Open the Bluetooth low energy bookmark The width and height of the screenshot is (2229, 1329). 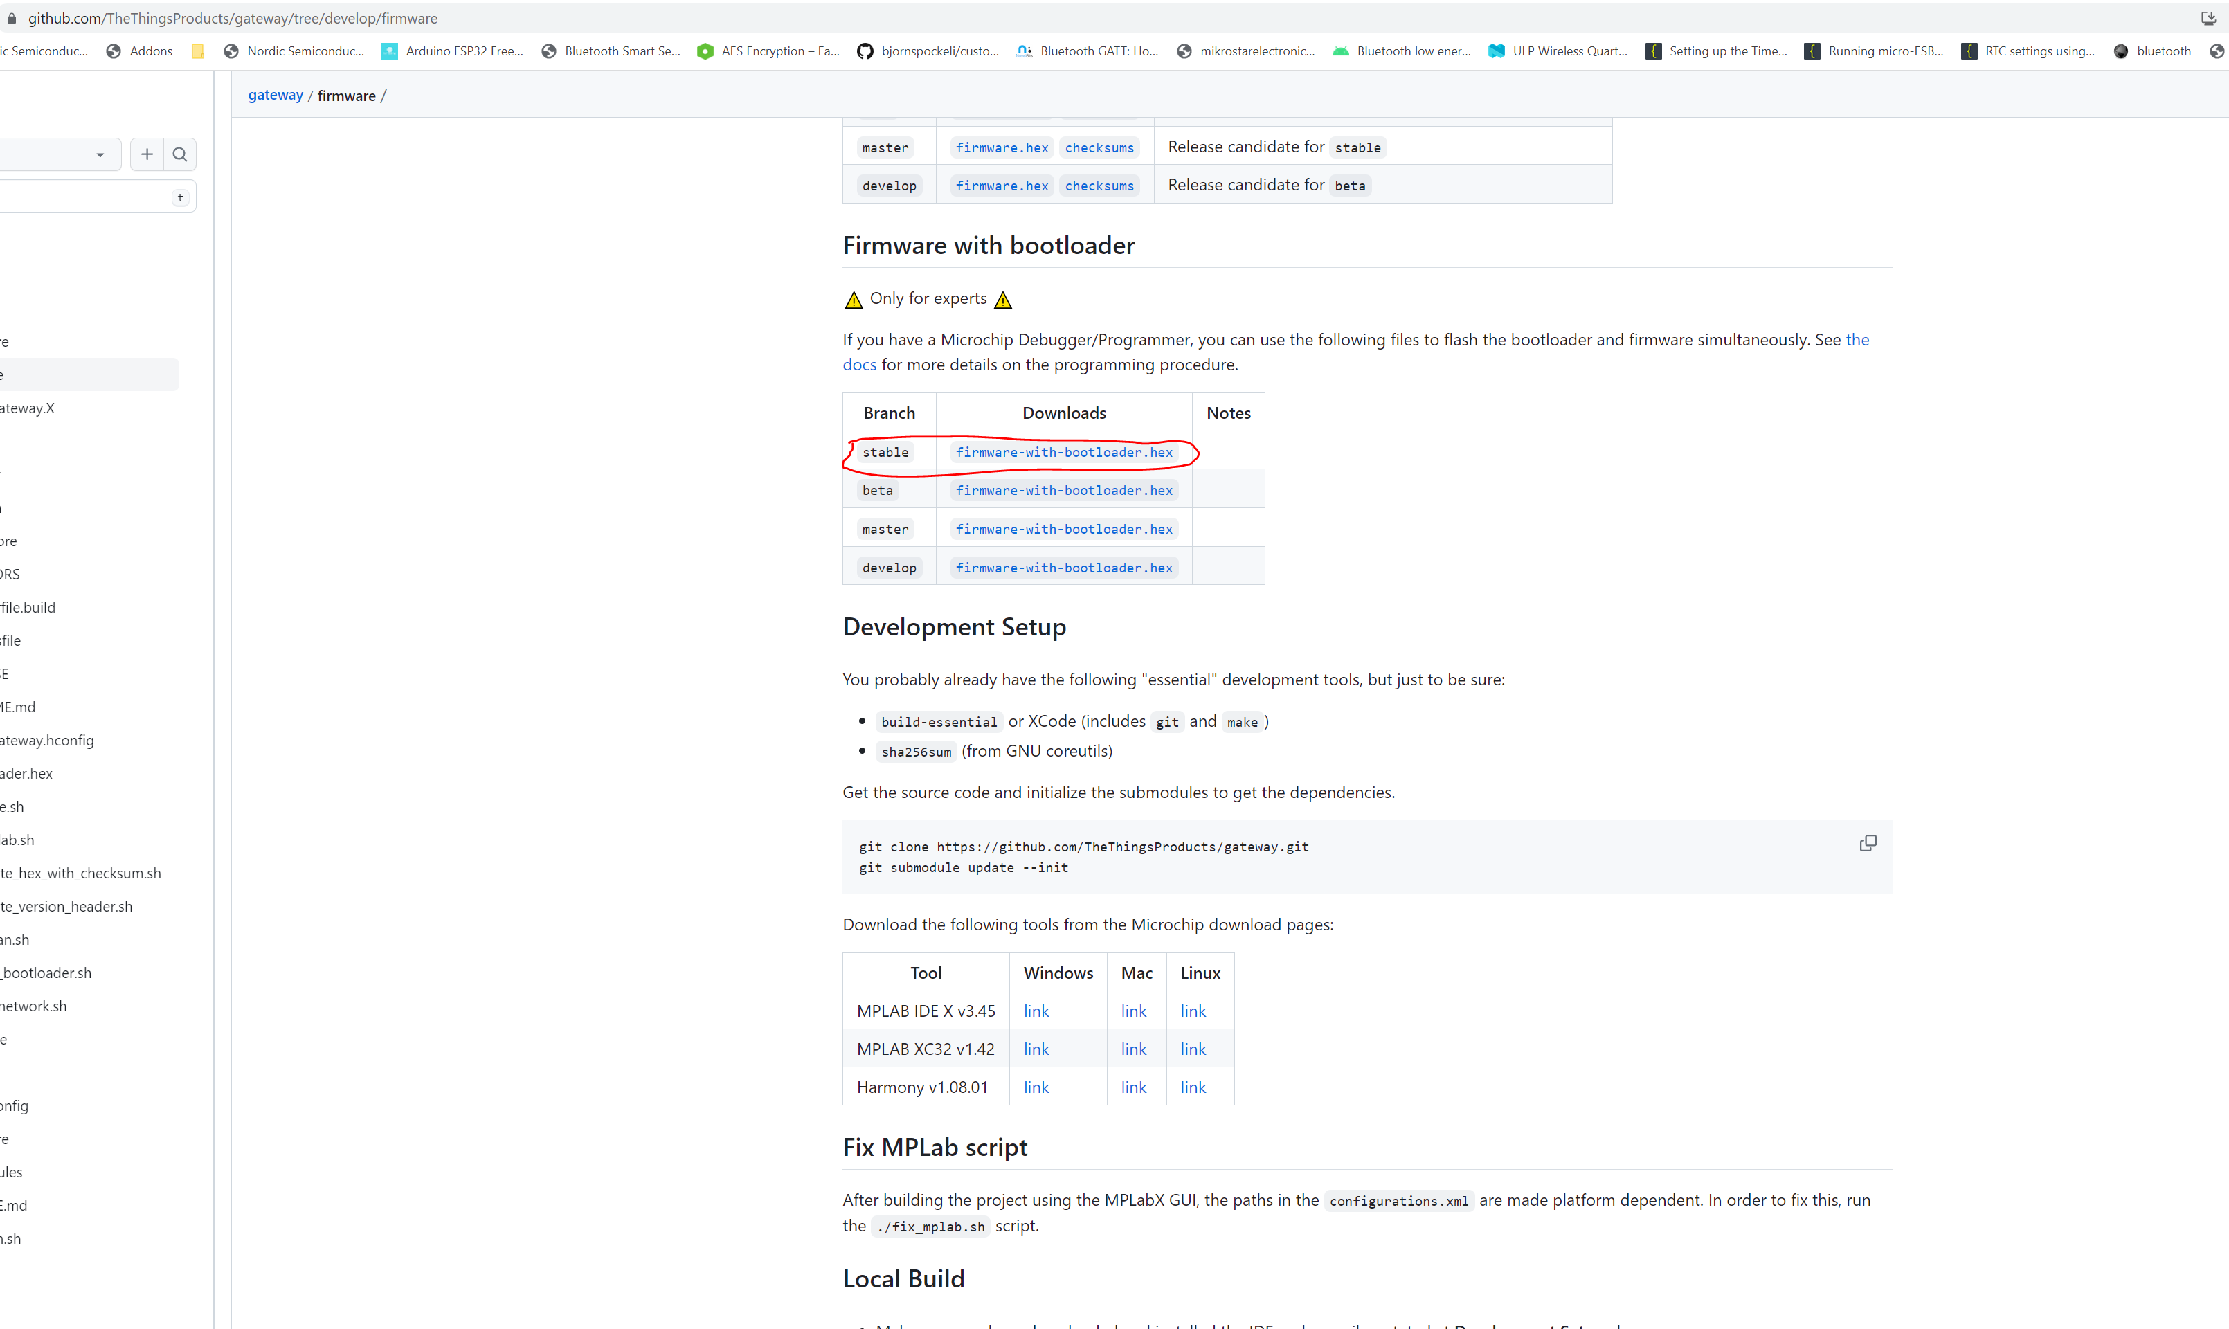[x=1402, y=51]
